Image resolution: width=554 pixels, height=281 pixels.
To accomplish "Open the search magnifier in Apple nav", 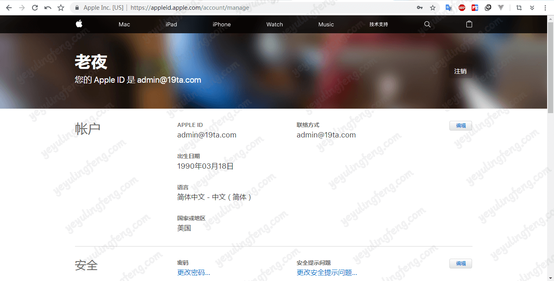I will [427, 24].
